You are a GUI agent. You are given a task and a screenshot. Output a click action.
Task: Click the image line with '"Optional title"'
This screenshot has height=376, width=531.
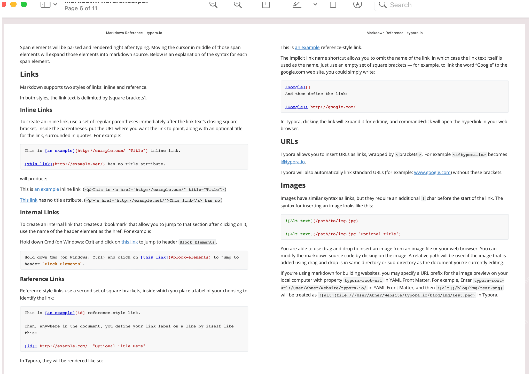pos(343,234)
